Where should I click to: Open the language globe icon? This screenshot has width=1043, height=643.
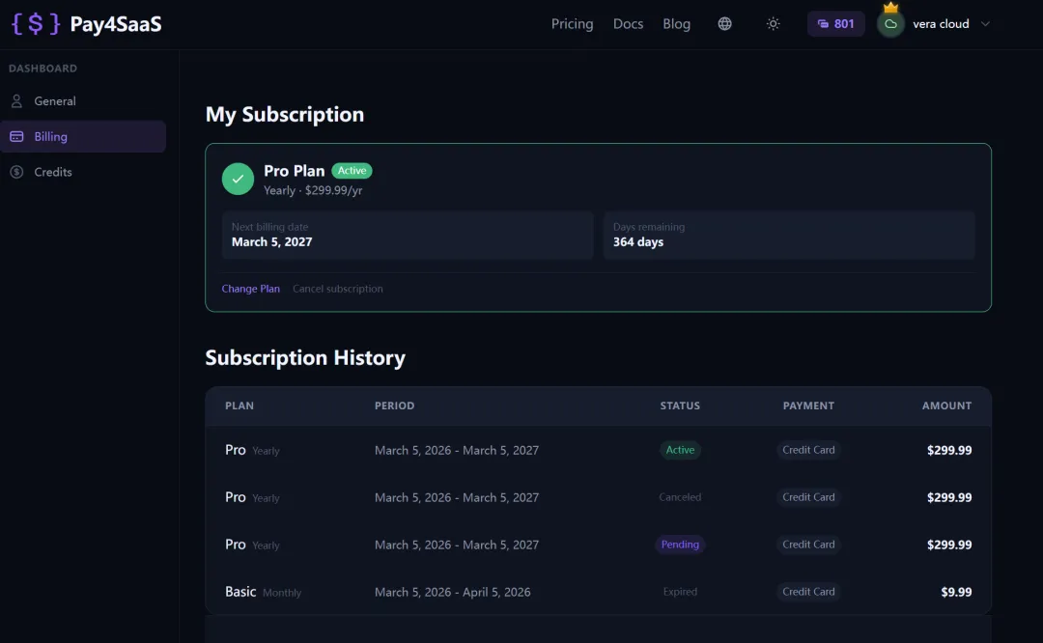pos(724,24)
